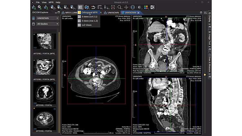Click the reset display undo arrow icon

[x=93, y=7]
